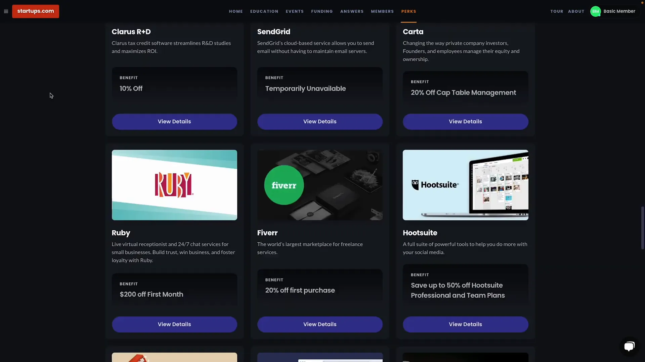Expand EVENTS navigation dropdown

(x=295, y=11)
